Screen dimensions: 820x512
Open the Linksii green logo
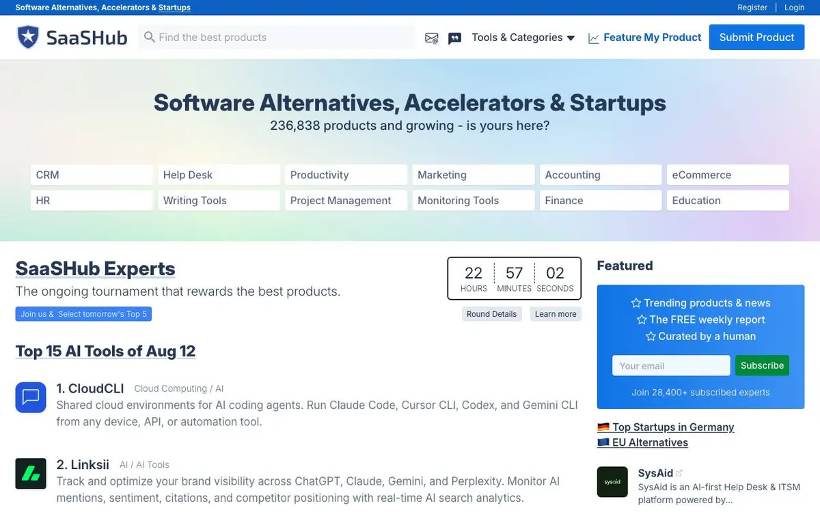pos(31,474)
